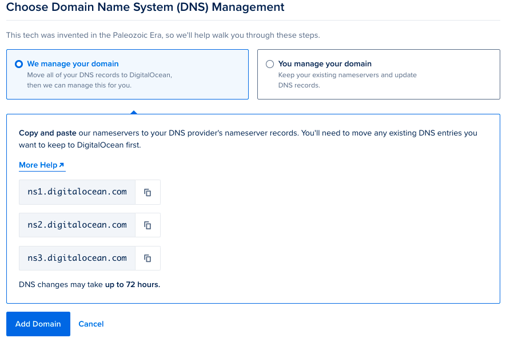
Task: Click the ns1.digitalocean.com nameserver field
Action: tap(77, 192)
